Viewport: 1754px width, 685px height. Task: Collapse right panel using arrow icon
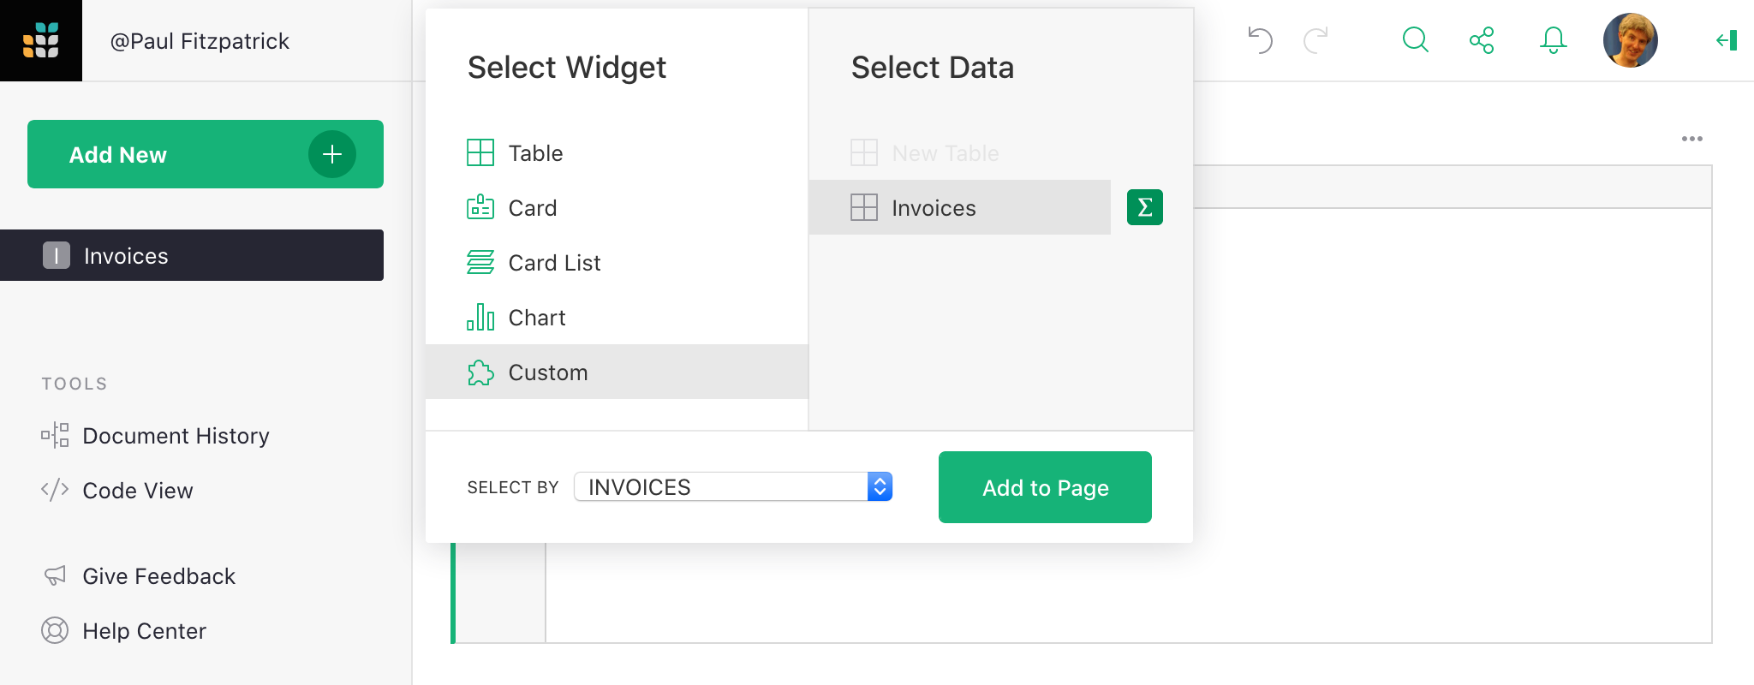click(1727, 40)
